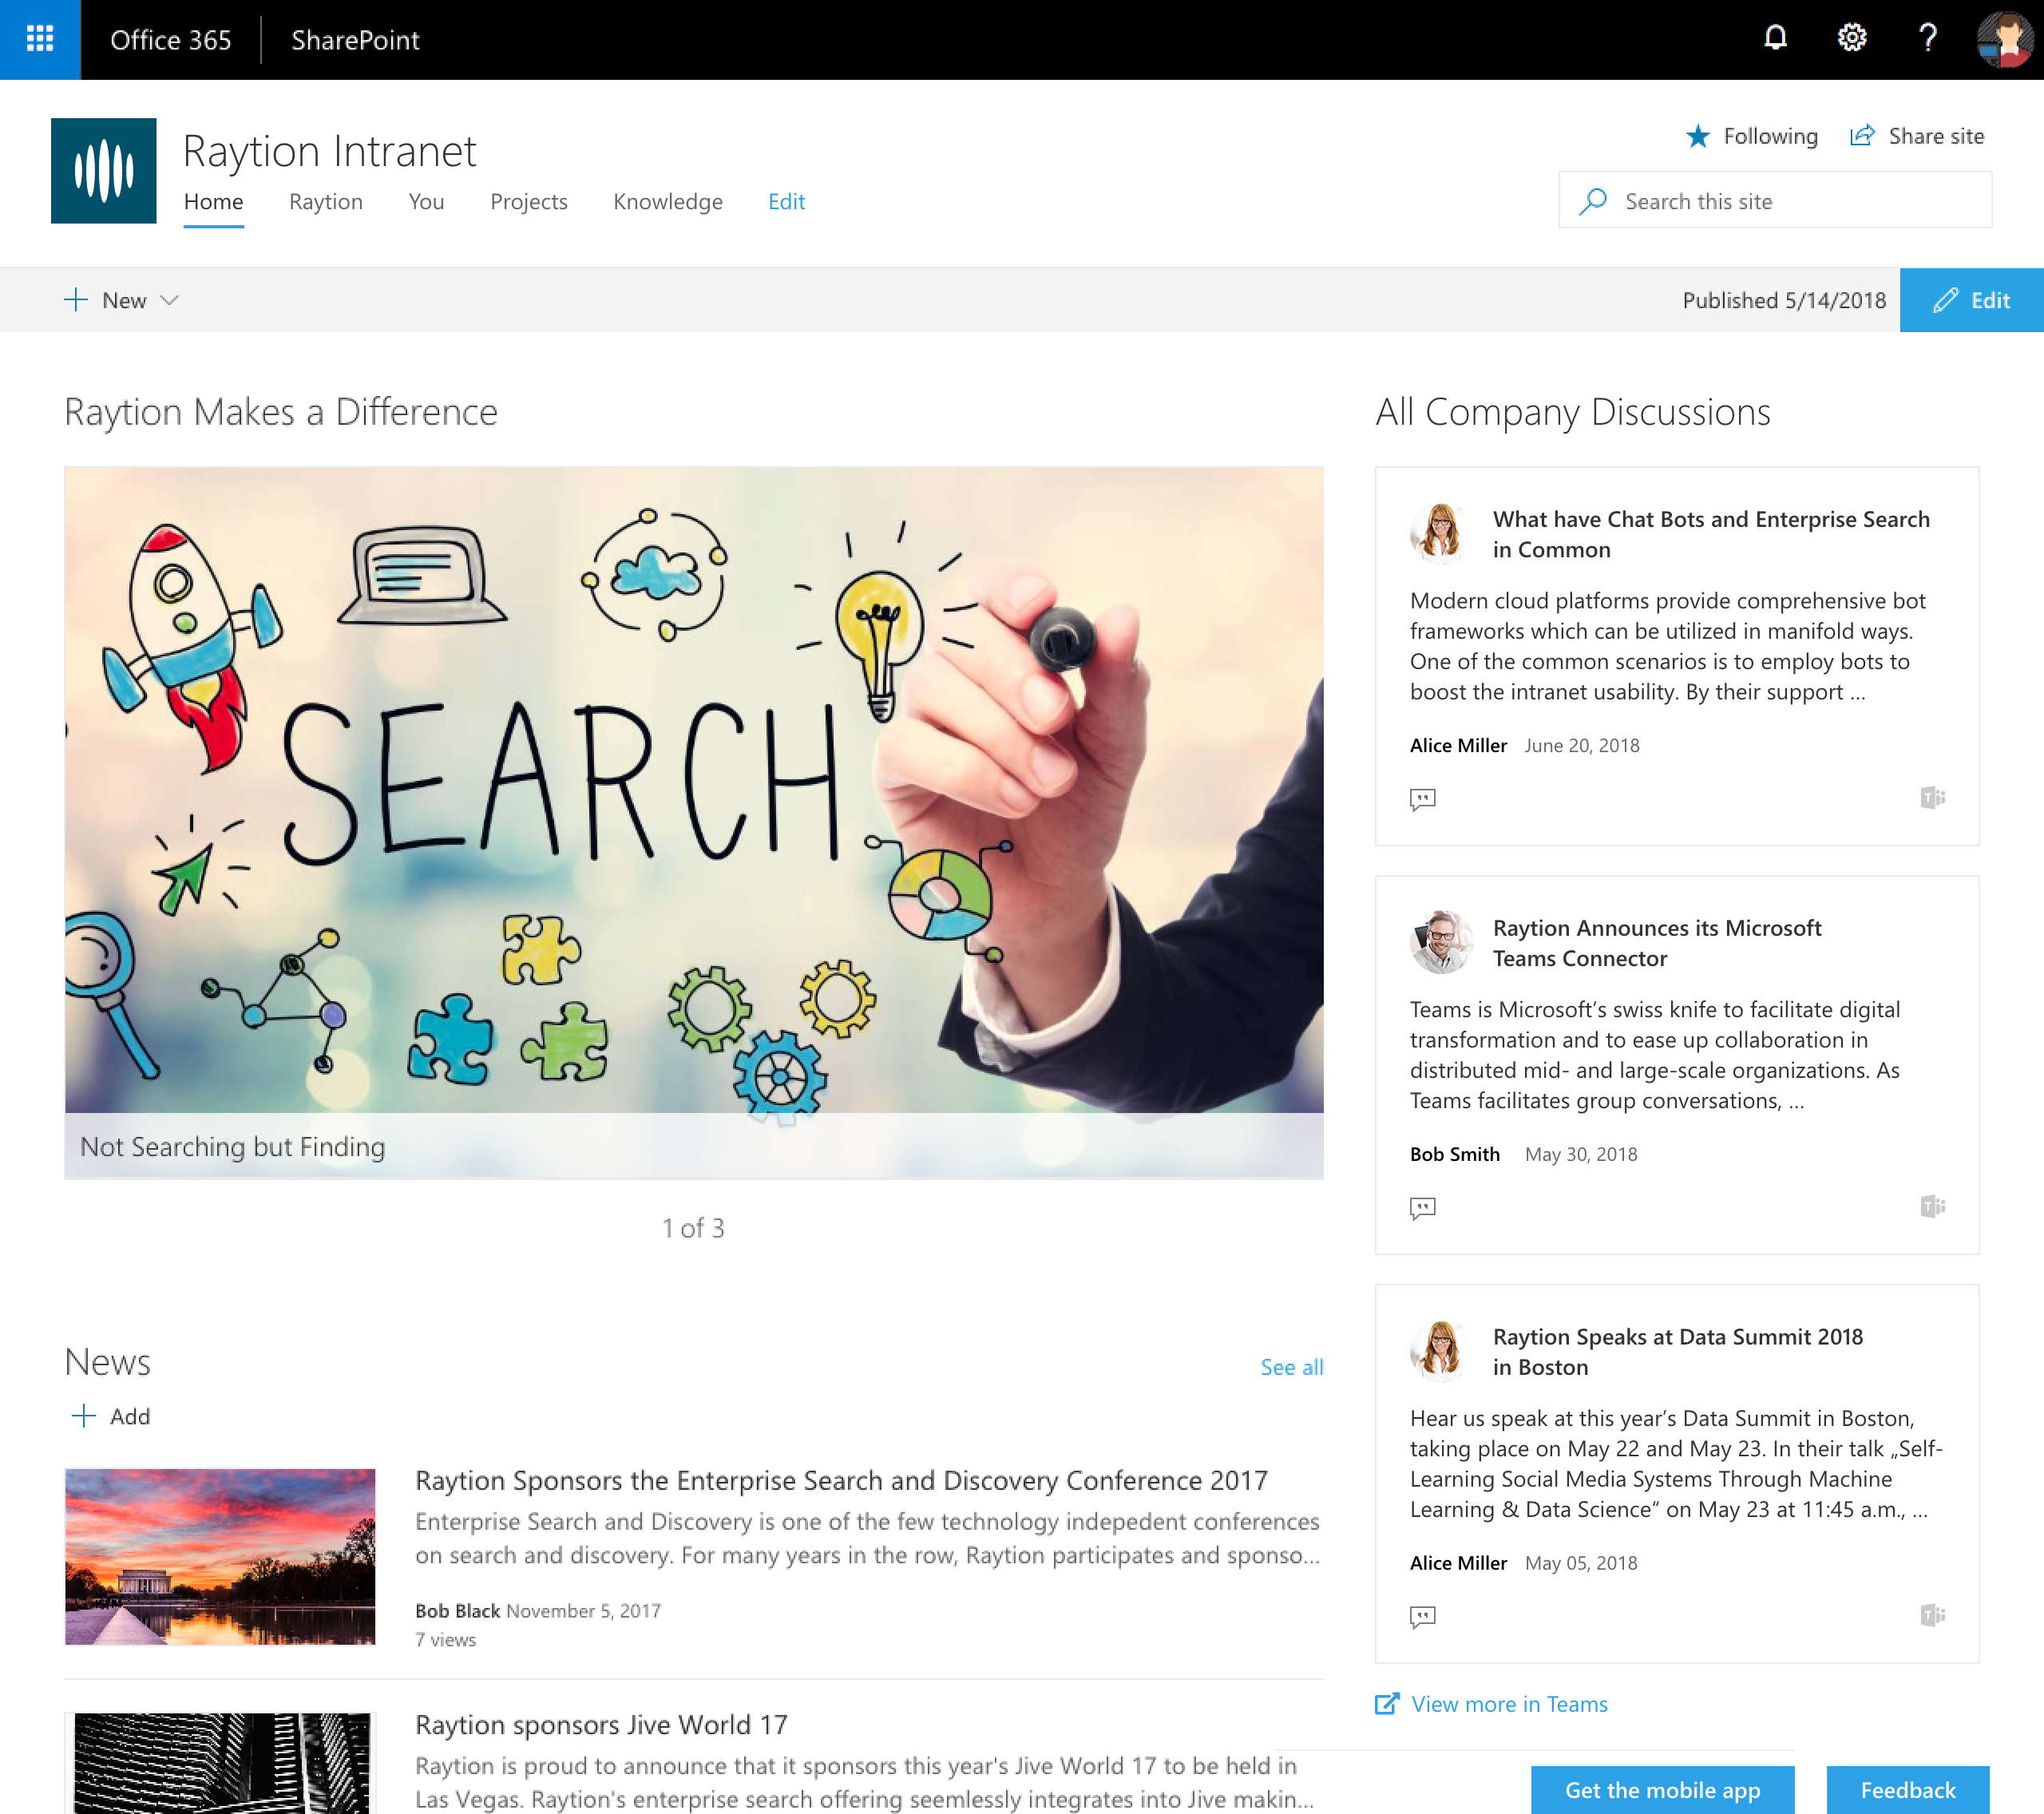Click the Share site icon

[x=1864, y=137]
